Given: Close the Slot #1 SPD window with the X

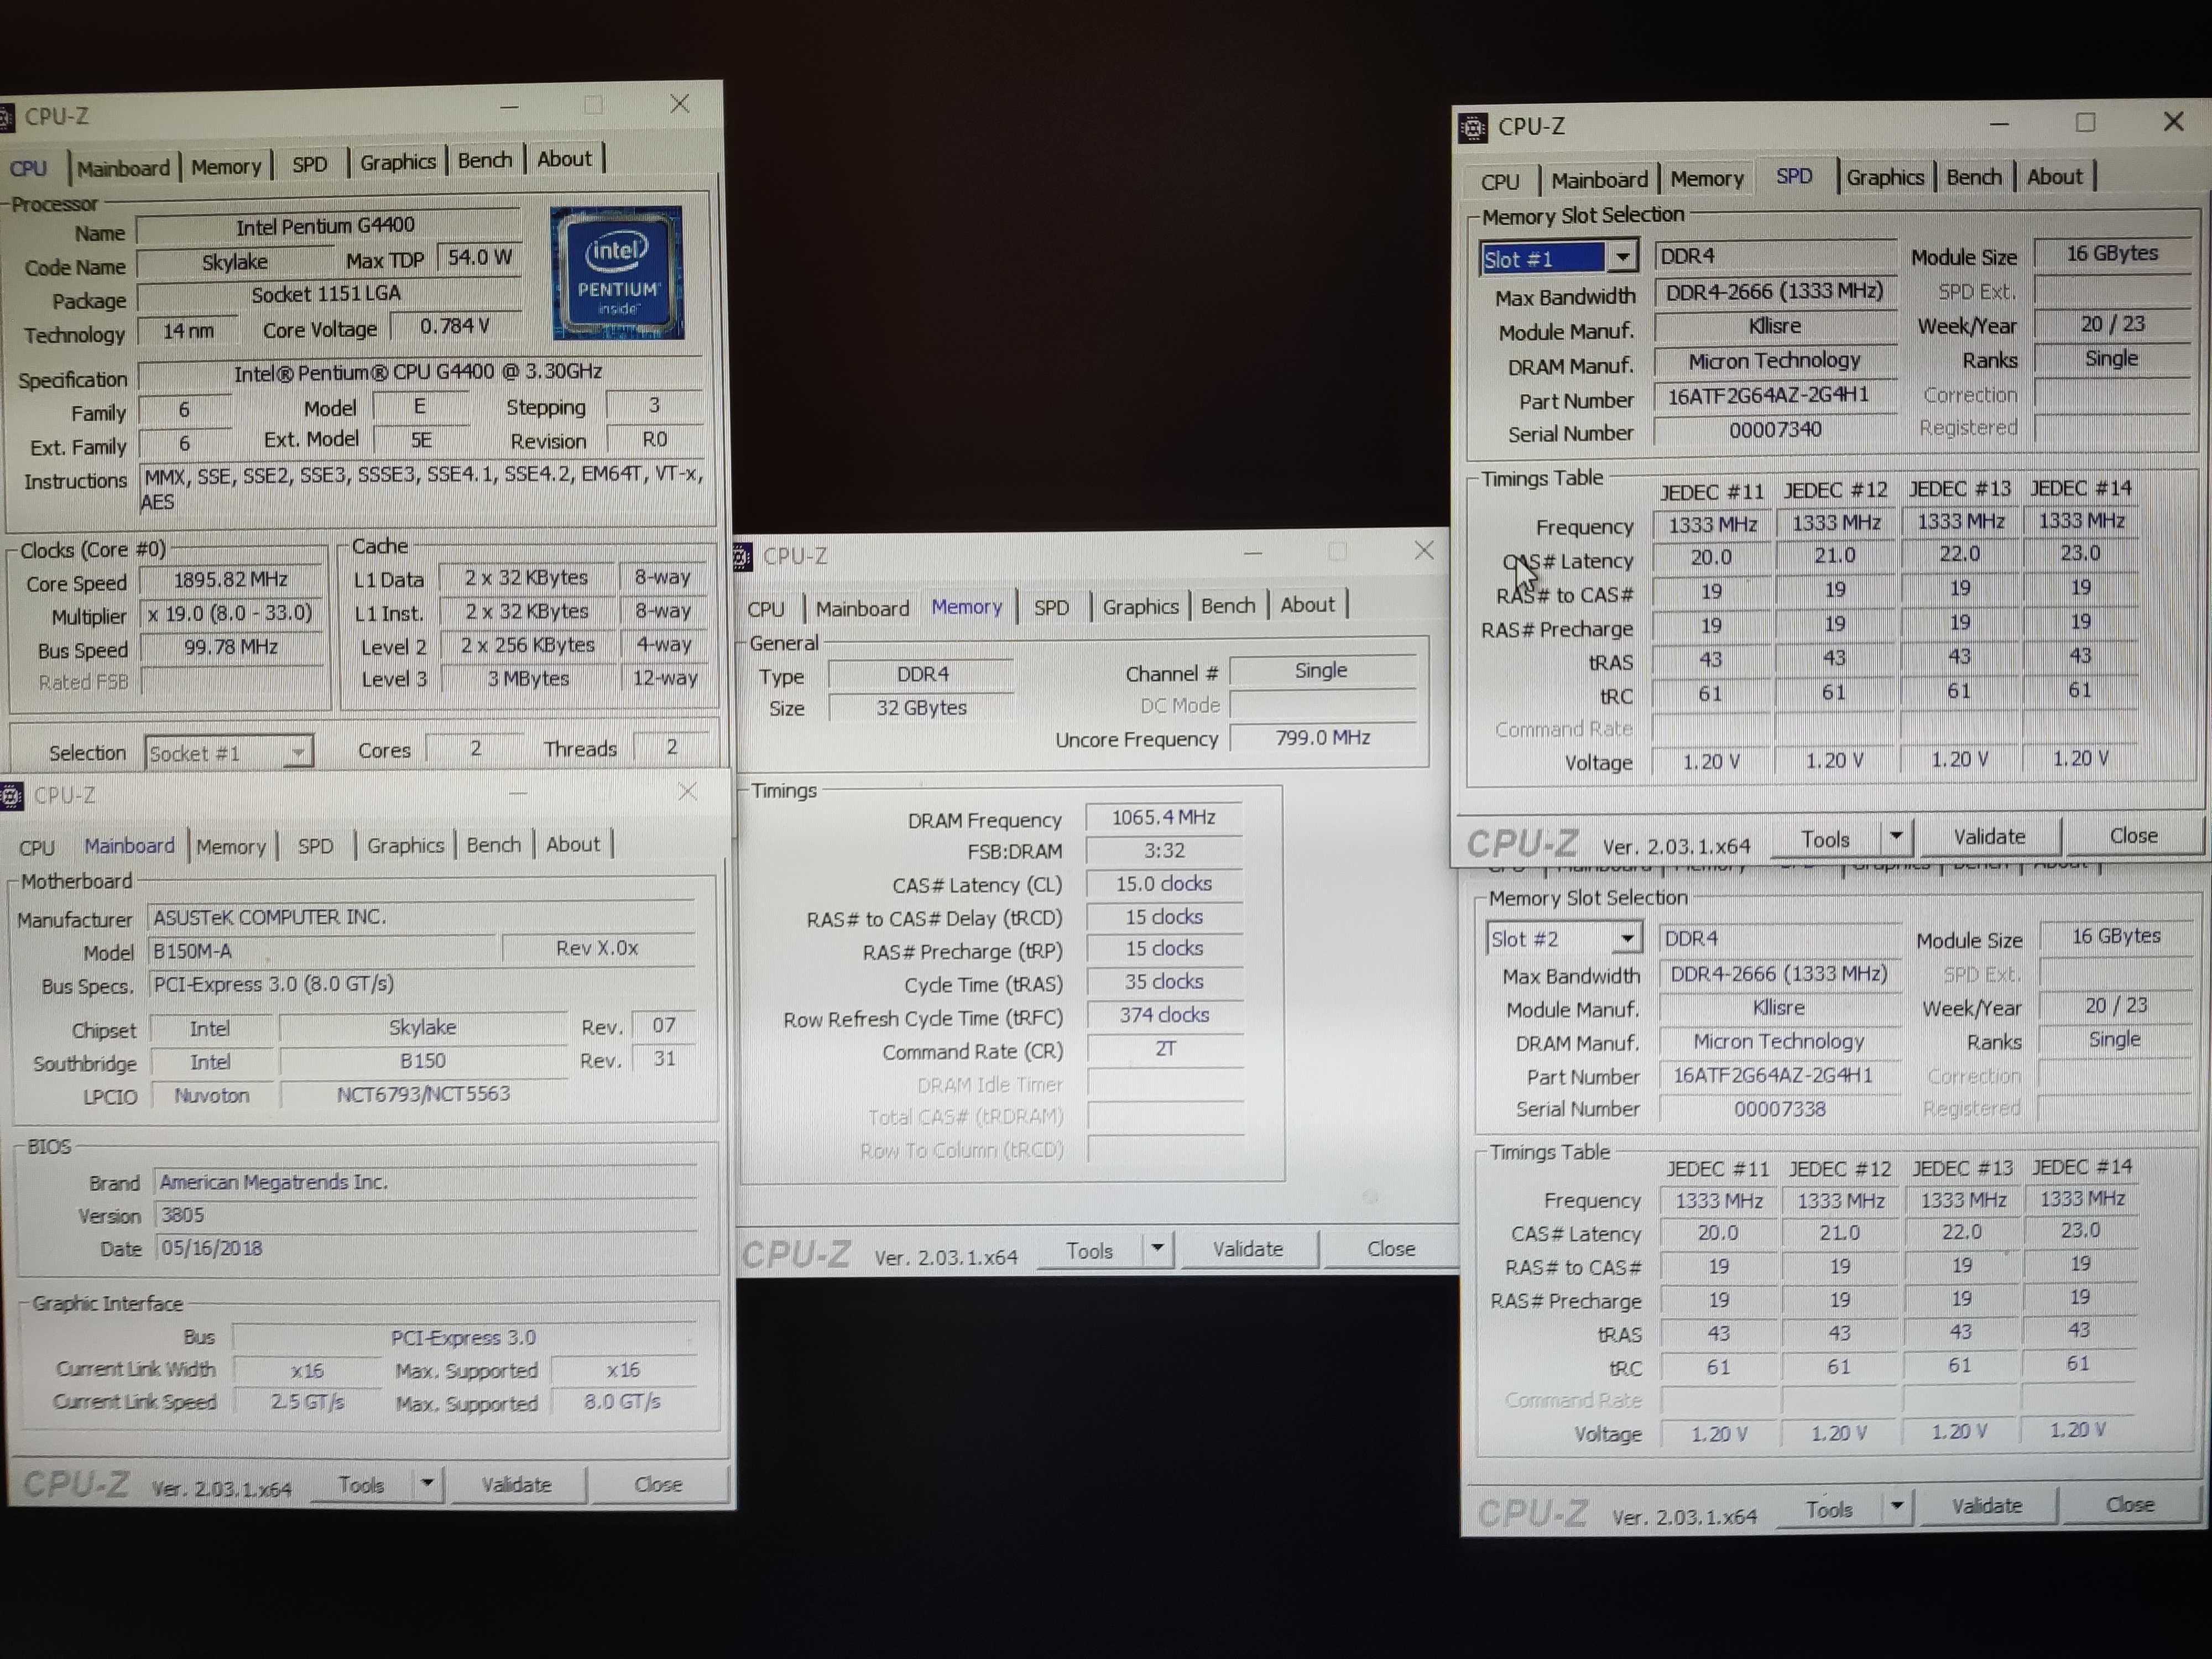Looking at the screenshot, I should point(2173,122).
